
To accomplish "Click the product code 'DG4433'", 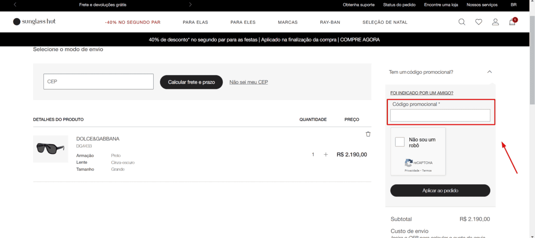I will click(84, 146).
